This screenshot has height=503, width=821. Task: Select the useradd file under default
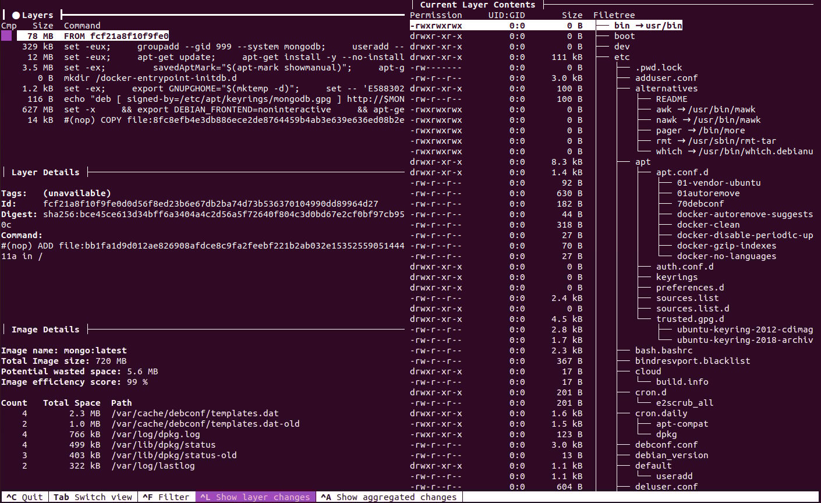(x=674, y=476)
